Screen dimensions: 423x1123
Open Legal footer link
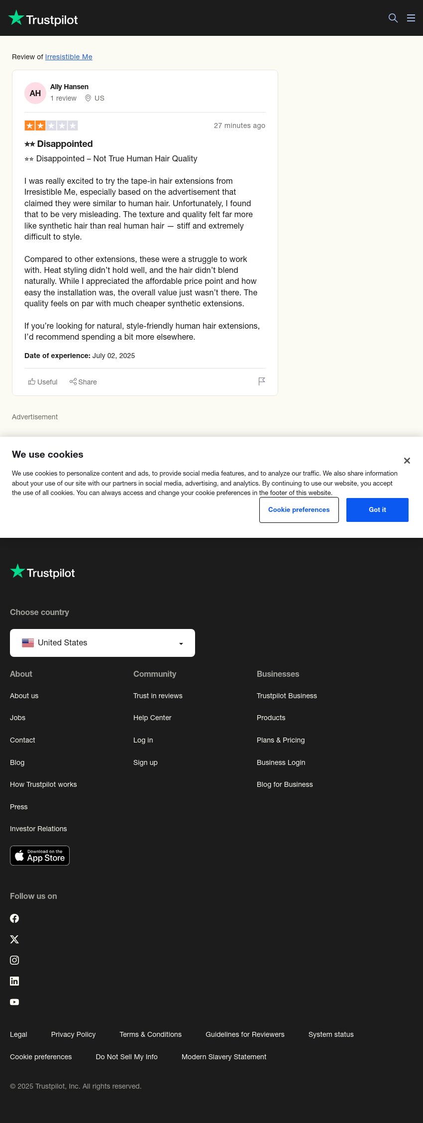pos(18,1034)
